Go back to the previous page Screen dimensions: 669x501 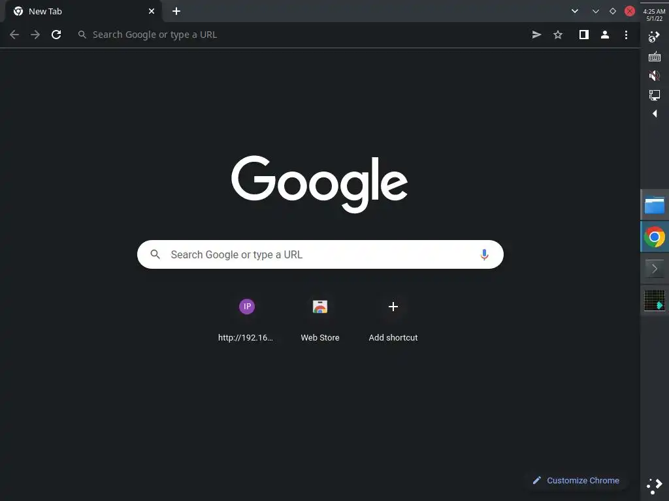pyautogui.click(x=14, y=35)
